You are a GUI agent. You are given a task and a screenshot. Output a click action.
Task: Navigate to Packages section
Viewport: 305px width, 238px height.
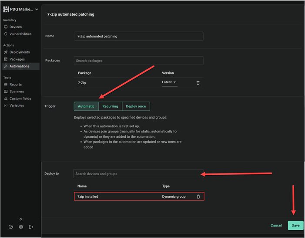coord(17,59)
